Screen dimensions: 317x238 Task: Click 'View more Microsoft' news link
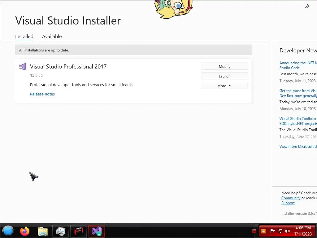click(298, 146)
